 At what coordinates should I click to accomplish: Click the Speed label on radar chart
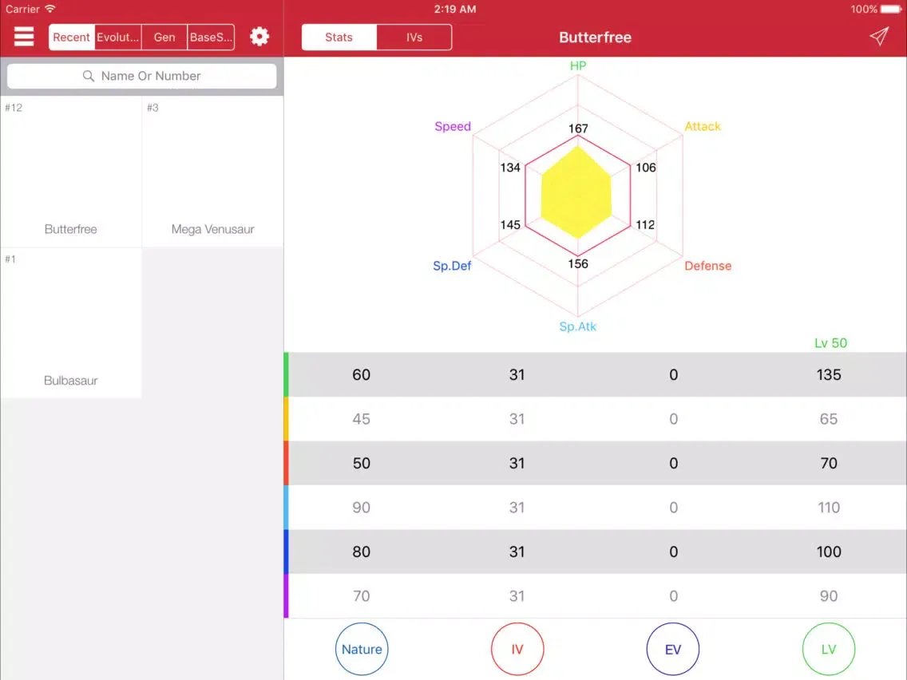453,126
